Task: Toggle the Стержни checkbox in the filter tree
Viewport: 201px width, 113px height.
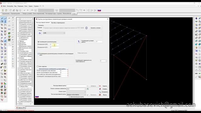Action: [x=20, y=43]
